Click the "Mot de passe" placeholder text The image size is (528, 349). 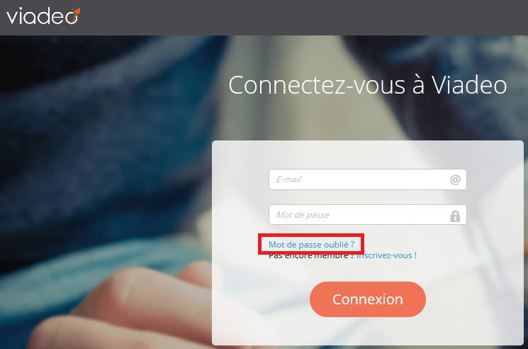click(x=303, y=215)
